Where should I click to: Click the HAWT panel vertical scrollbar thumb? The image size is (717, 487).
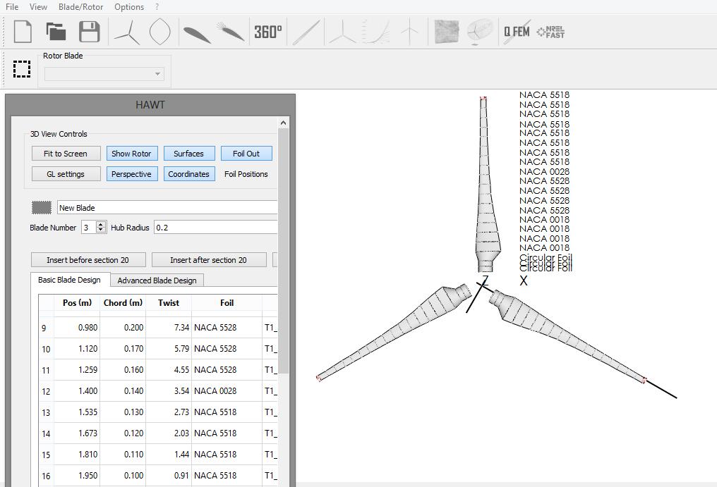tap(284, 251)
